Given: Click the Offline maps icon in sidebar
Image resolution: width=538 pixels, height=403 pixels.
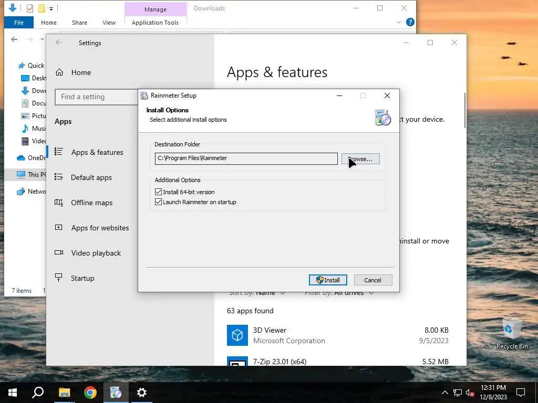Looking at the screenshot, I should (59, 202).
